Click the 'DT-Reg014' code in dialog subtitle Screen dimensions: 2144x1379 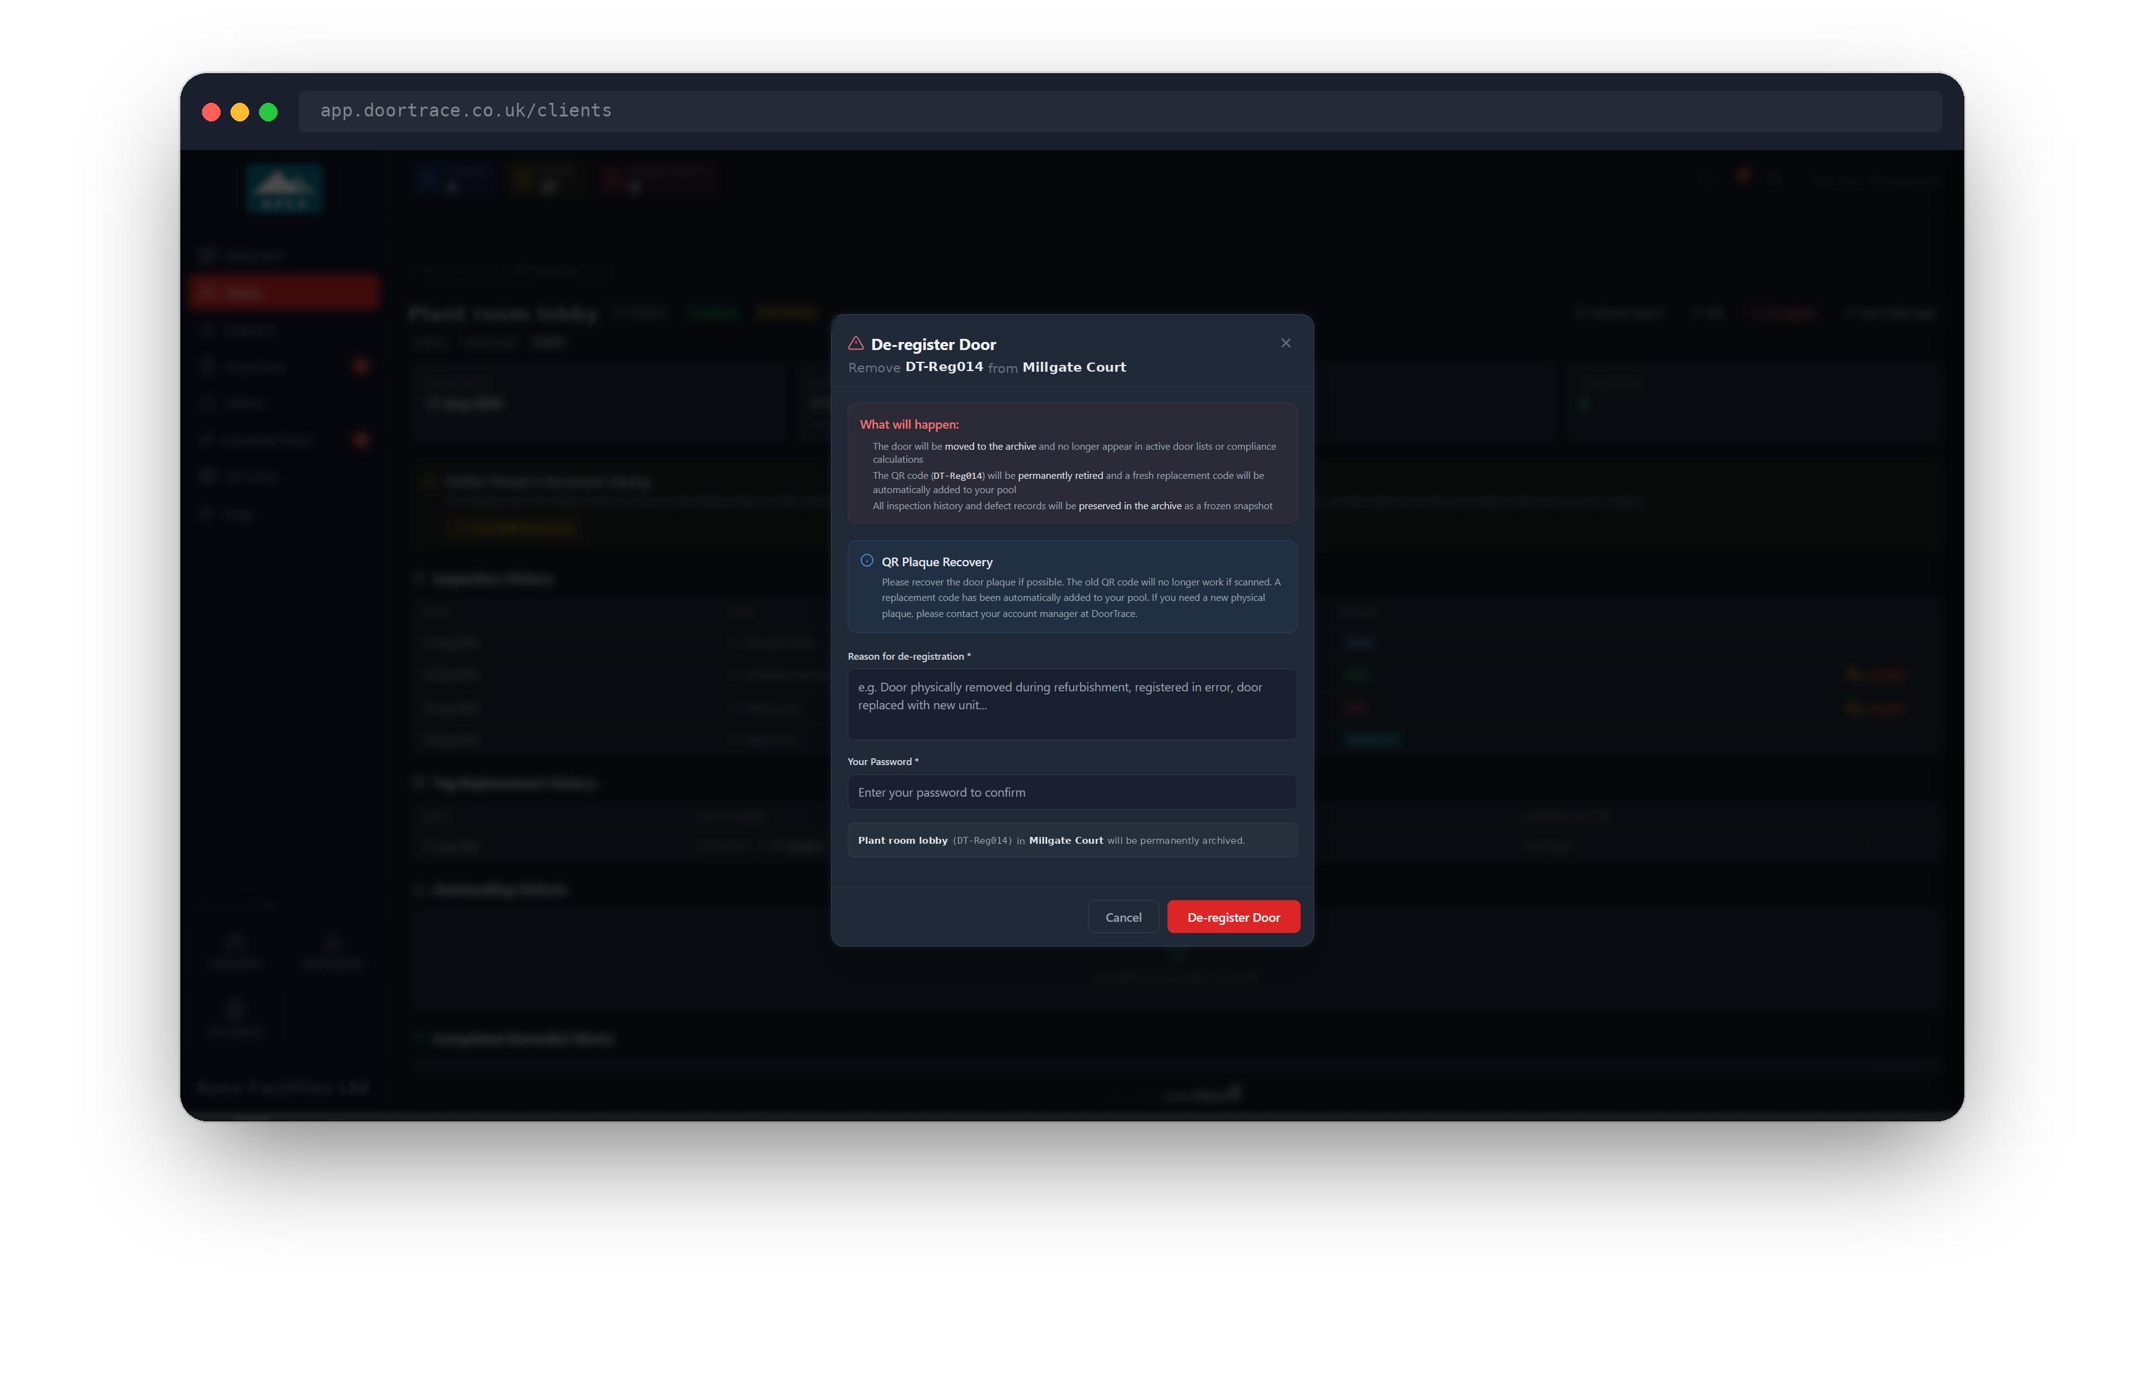click(x=944, y=367)
